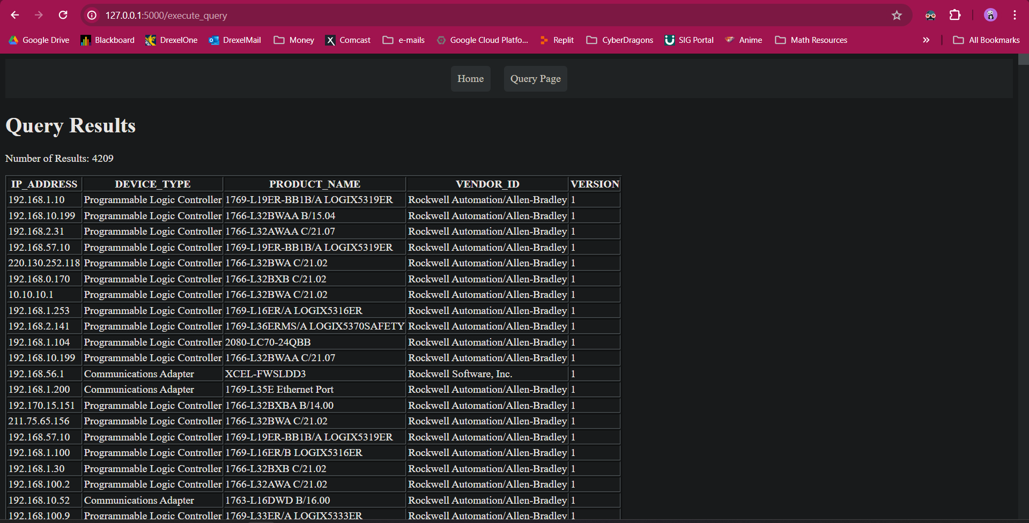Click product cell 2080-LC70-24QBB

pyautogui.click(x=315, y=342)
